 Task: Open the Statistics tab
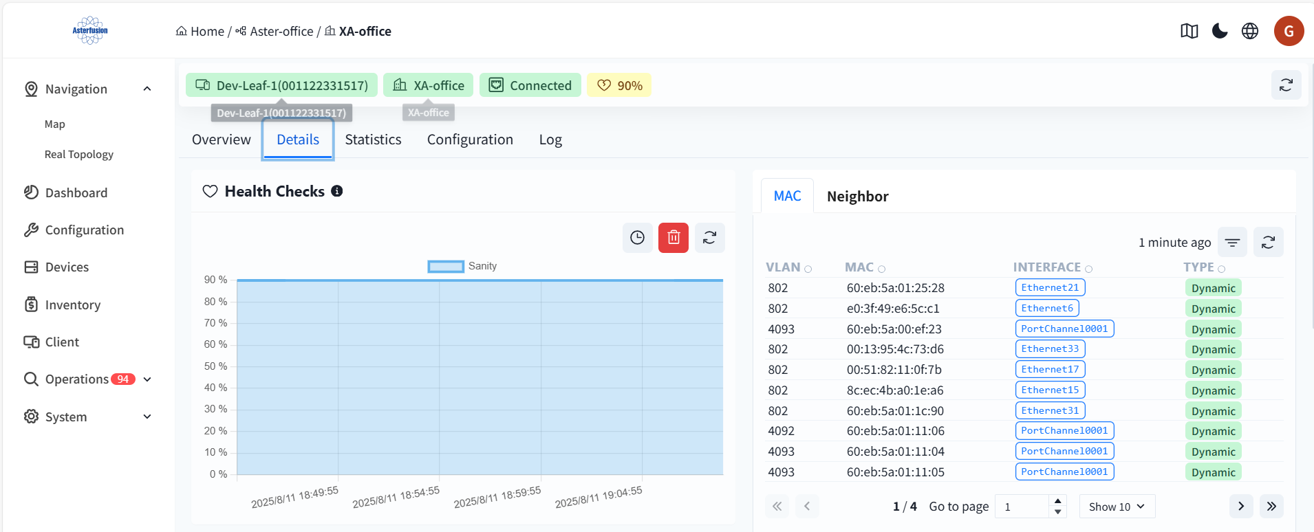[x=373, y=140]
